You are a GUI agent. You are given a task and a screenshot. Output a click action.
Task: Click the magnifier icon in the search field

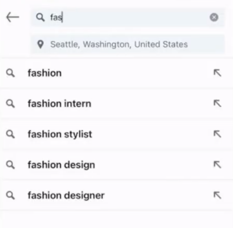(x=40, y=18)
